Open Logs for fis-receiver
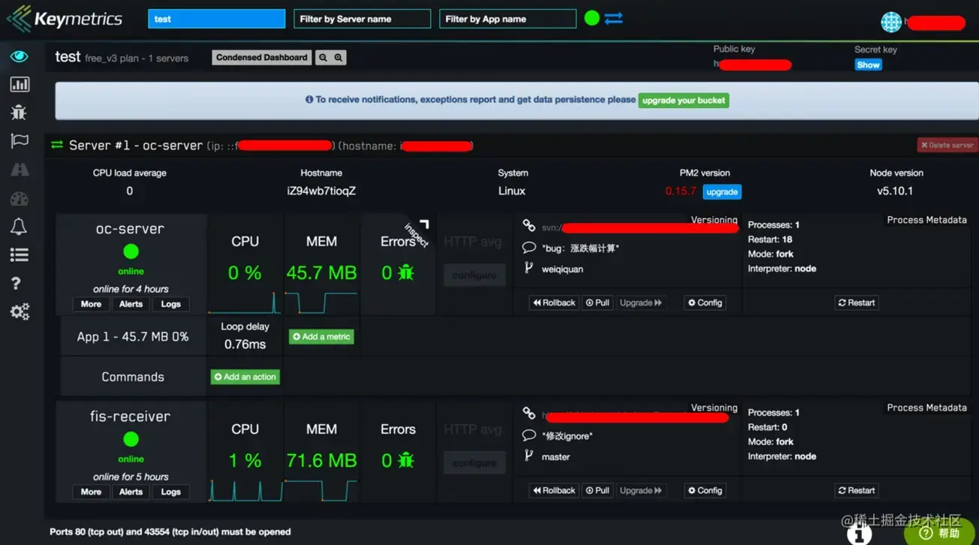Screen dimensions: 979x545 (170, 492)
